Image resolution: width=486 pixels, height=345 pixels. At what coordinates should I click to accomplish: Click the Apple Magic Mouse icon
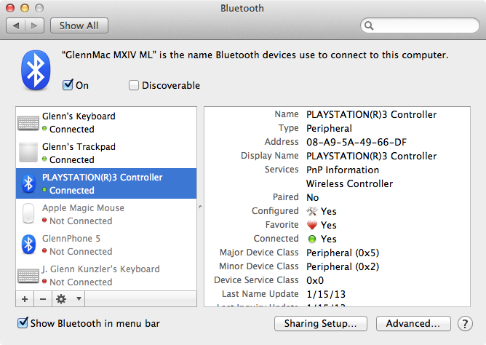click(28, 214)
